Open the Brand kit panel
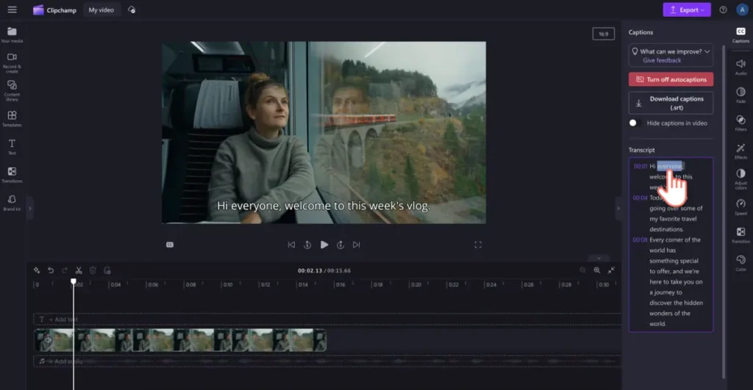This screenshot has height=390, width=753. point(12,203)
